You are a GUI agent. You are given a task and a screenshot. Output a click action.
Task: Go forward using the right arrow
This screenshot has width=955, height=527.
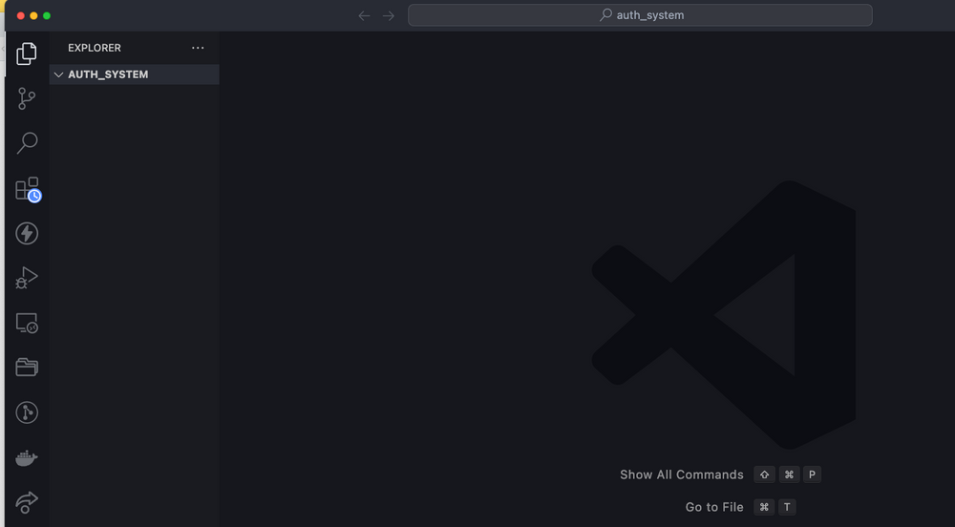tap(389, 15)
